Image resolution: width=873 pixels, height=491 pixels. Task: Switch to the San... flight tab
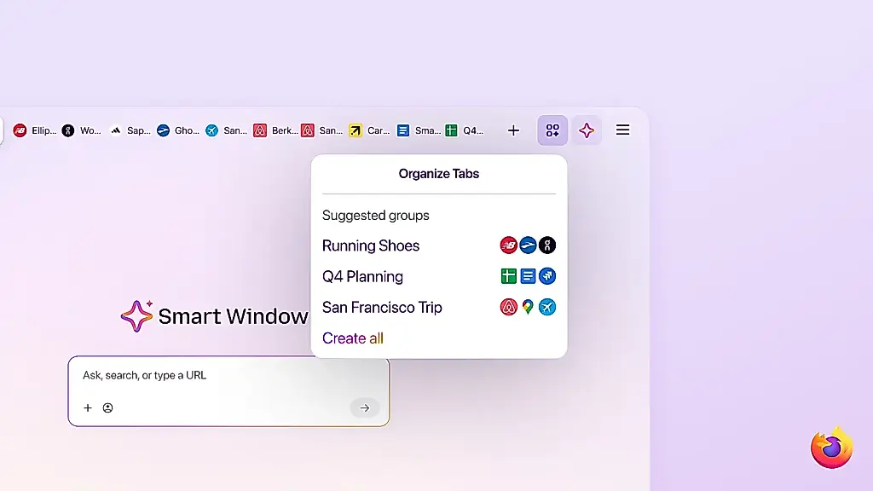(226, 130)
